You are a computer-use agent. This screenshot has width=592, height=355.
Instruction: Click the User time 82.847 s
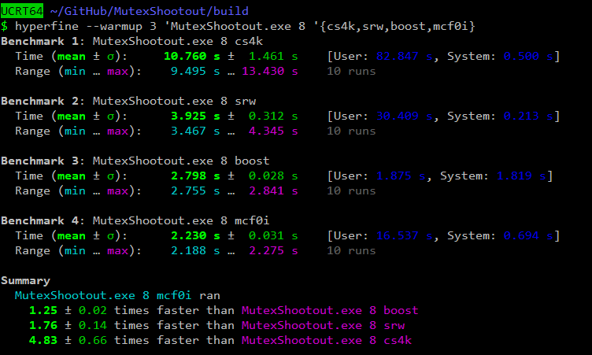[x=405, y=56]
